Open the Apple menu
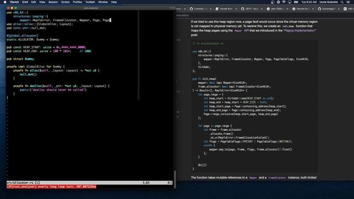Viewport: 354px width, 199px height. [5, 2]
